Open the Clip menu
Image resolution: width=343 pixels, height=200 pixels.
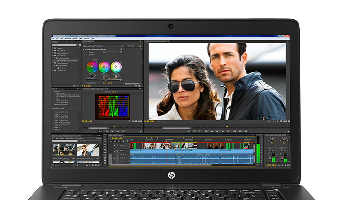click(61, 38)
